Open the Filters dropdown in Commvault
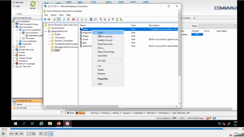The width and height of the screenshot is (244, 137). [x=217, y=26]
